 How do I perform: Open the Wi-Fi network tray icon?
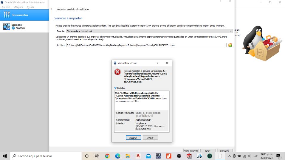[x=244, y=156]
